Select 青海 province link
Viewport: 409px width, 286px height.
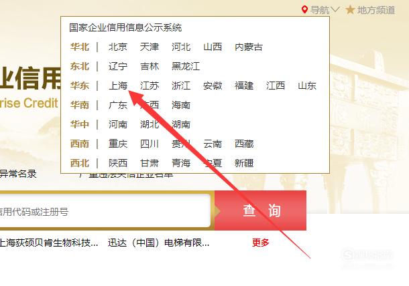point(181,163)
